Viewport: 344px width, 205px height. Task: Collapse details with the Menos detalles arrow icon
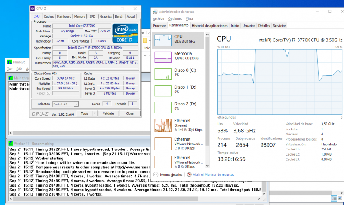(156, 174)
